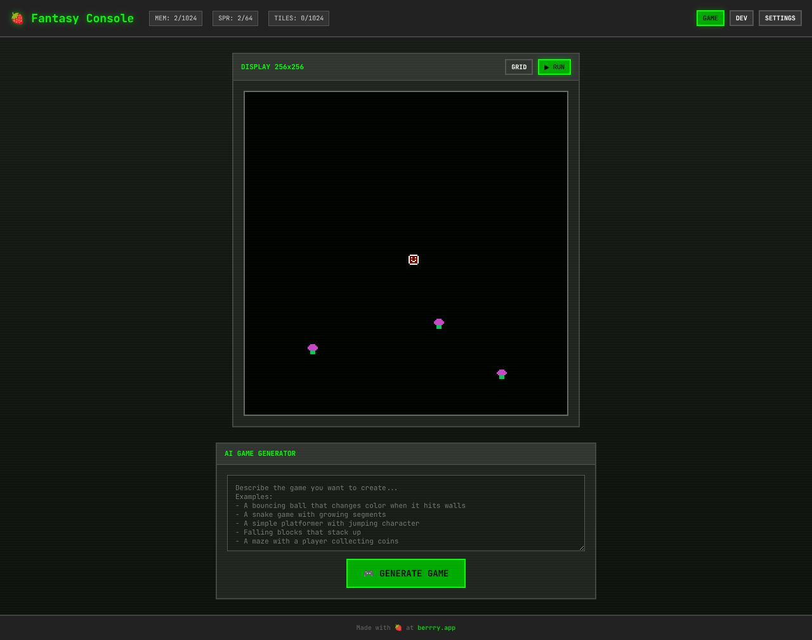Click the Generate Game button

point(406,573)
